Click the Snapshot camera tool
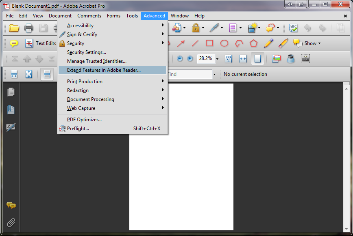 tap(305, 59)
